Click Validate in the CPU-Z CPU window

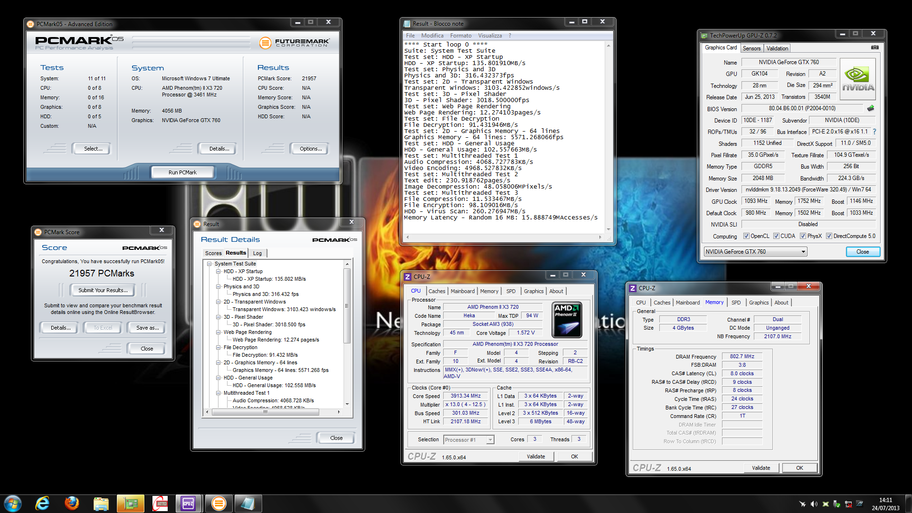tap(536, 456)
